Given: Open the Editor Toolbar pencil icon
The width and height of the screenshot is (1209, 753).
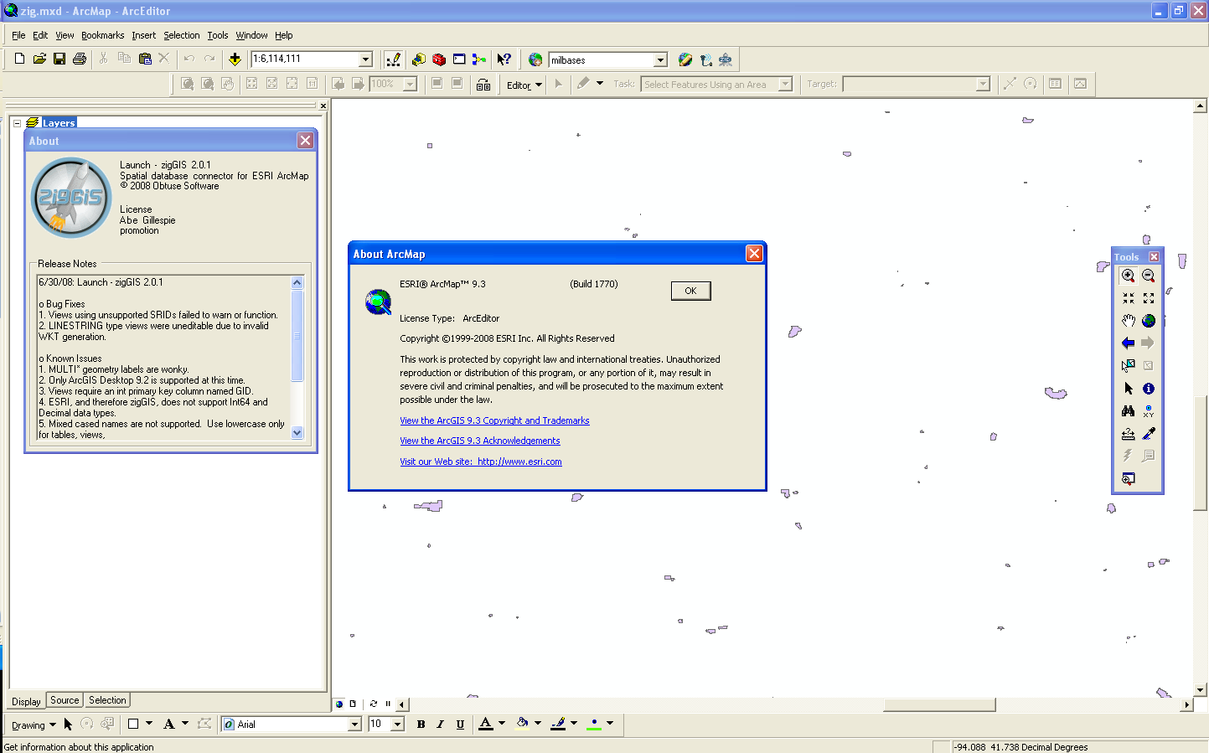Looking at the screenshot, I should tap(393, 59).
